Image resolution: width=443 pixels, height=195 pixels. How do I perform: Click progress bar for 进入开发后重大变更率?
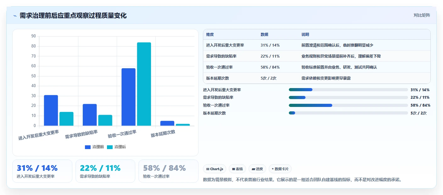pyautogui.click(x=348, y=90)
